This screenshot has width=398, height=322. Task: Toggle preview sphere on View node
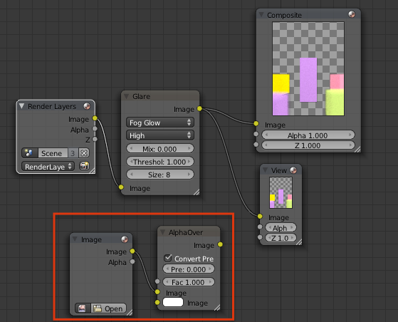tap(293, 170)
